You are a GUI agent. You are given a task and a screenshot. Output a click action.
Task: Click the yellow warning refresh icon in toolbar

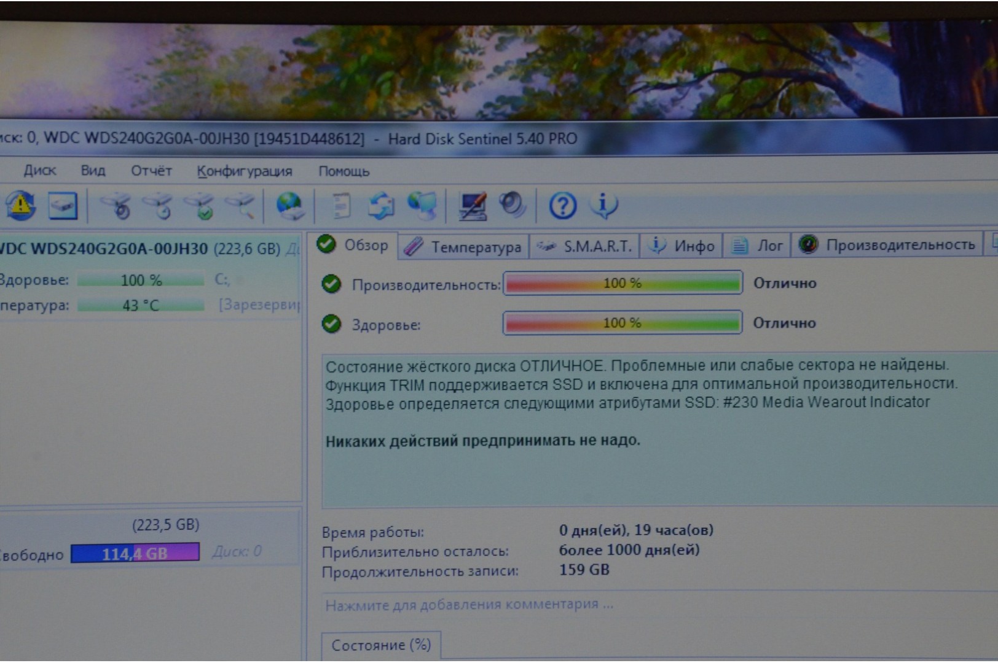coord(20,205)
